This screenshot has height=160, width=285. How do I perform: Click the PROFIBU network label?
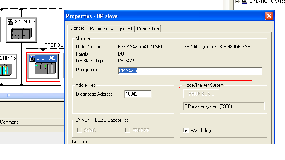(x=54, y=45)
